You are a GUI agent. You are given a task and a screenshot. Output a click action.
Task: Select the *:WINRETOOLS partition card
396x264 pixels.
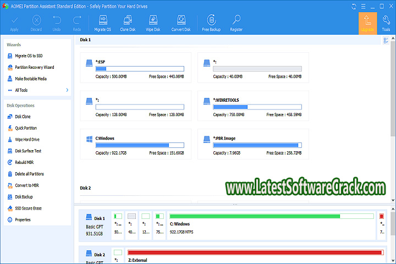click(253, 106)
